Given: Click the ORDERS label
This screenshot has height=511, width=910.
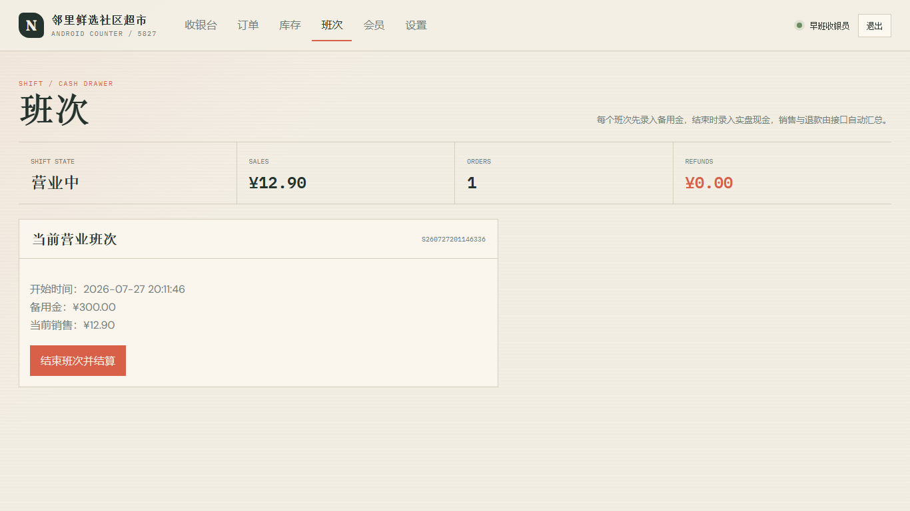Looking at the screenshot, I should (479, 162).
